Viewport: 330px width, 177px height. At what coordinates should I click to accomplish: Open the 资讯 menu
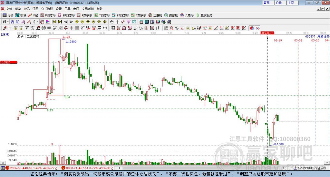[x=26, y=9]
